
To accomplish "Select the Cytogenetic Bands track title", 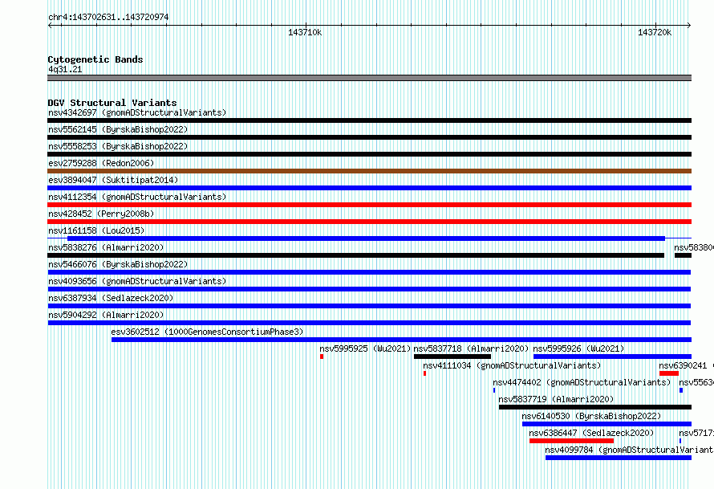I will tap(95, 59).
